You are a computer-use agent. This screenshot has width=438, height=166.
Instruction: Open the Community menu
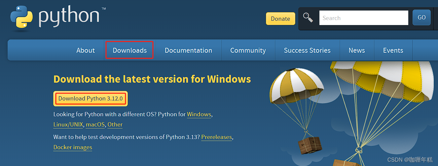coord(248,50)
